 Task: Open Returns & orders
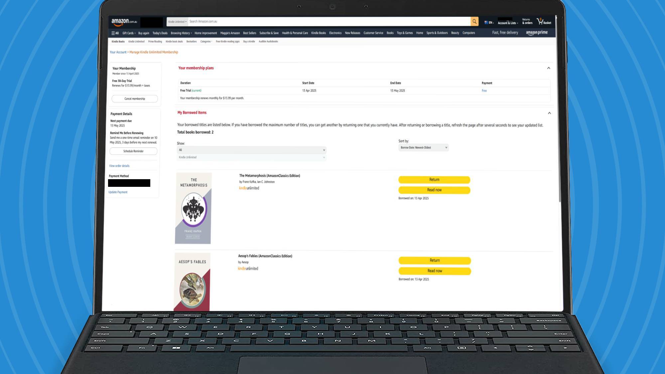point(527,21)
